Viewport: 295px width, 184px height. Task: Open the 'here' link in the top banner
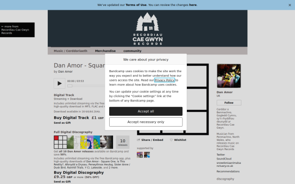(x=193, y=5)
